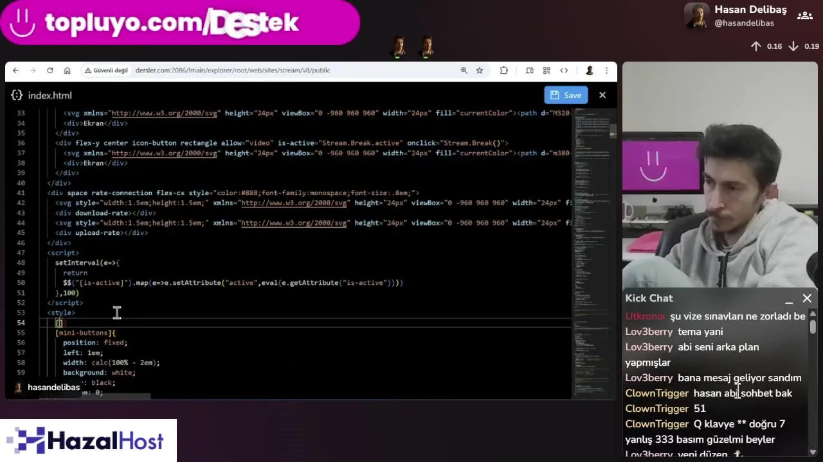The image size is (823, 462).
Task: Click the 'width: calc(100% - 2em);' line
Action: pos(111,363)
